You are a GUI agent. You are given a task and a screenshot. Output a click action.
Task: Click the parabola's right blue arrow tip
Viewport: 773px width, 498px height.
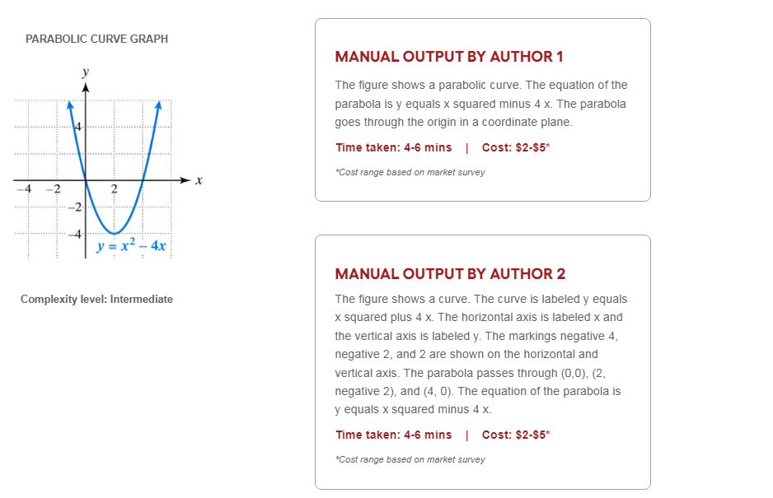(x=157, y=105)
